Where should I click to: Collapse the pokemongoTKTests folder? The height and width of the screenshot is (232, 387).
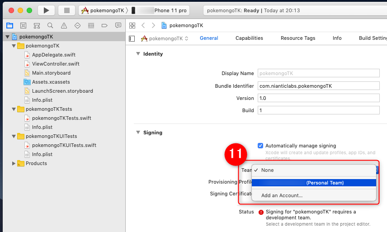click(x=14, y=109)
